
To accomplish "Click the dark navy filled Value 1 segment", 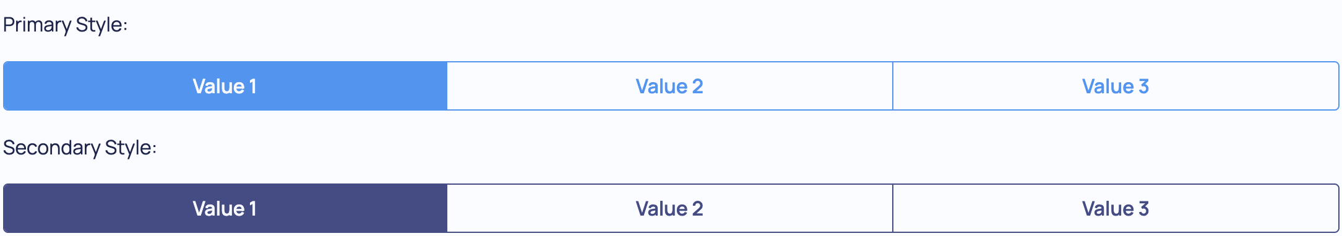I will [x=225, y=208].
